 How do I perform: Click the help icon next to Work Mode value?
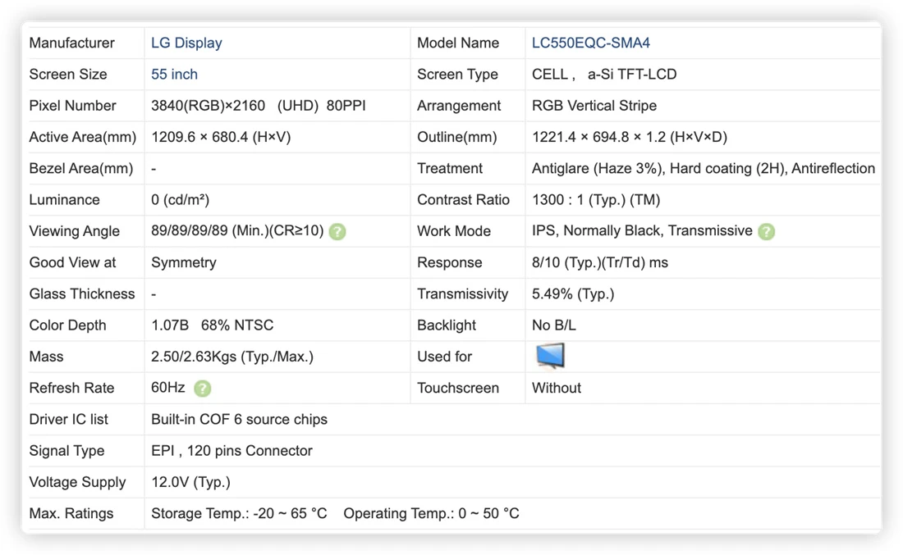click(x=766, y=232)
